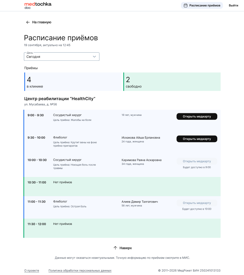244x275 pixels.
Task: Click disabled medcard button for Алиев Дамир
Action: 197,203
